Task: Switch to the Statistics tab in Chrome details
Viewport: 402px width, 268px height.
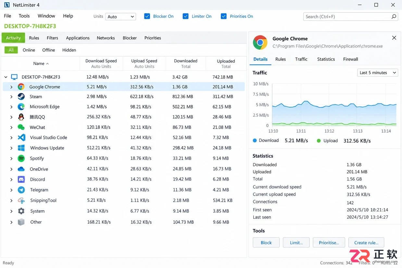Action: tap(326, 59)
